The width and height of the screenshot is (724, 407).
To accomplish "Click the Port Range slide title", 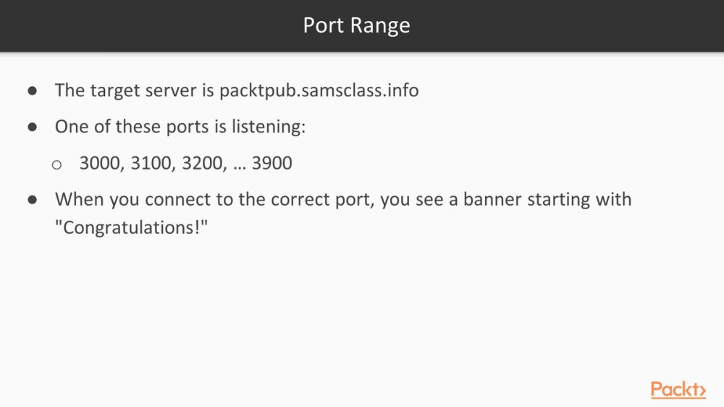I will [x=356, y=25].
